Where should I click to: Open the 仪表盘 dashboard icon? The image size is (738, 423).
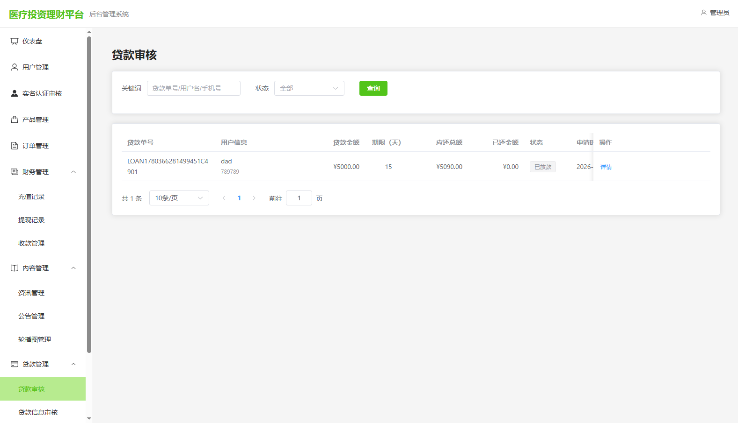pos(15,41)
